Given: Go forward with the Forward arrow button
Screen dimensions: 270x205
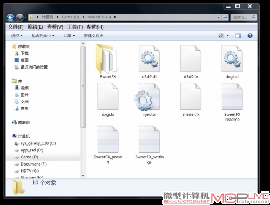Looking at the screenshot, I should tap(19, 17).
